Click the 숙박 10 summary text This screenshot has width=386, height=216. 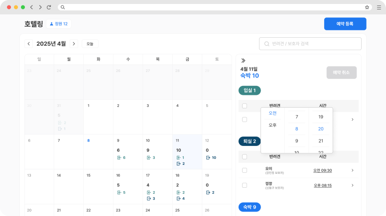[x=250, y=75]
